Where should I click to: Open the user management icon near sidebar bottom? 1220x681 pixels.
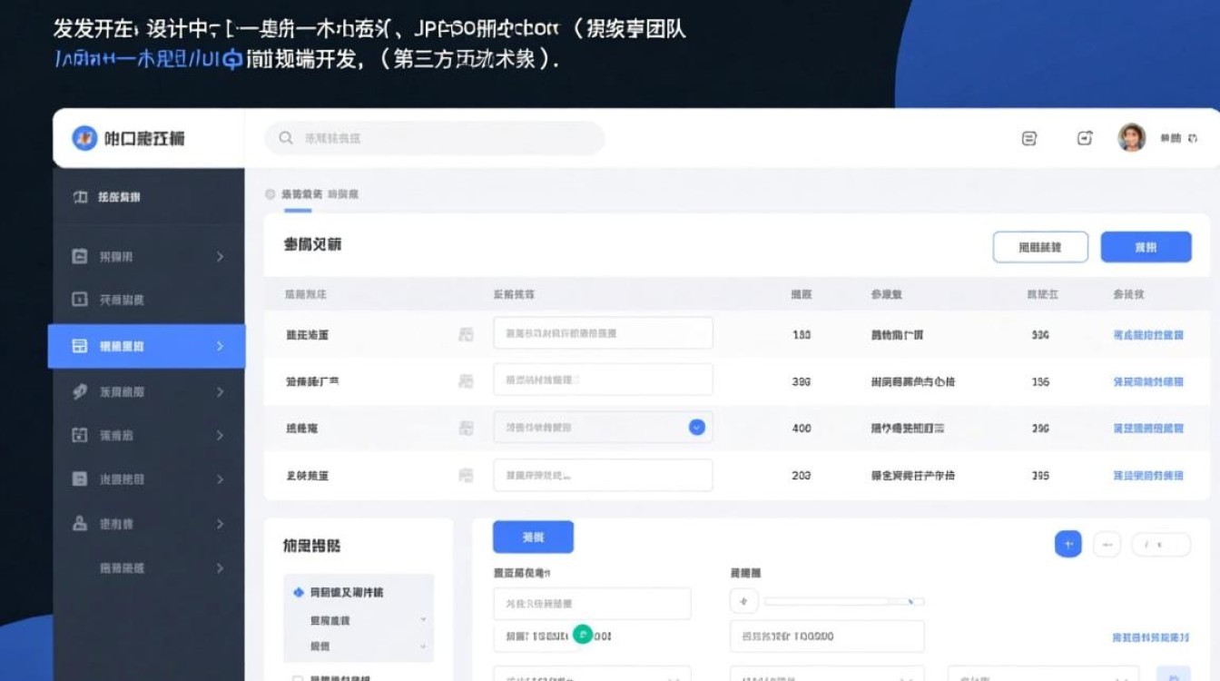click(x=79, y=523)
